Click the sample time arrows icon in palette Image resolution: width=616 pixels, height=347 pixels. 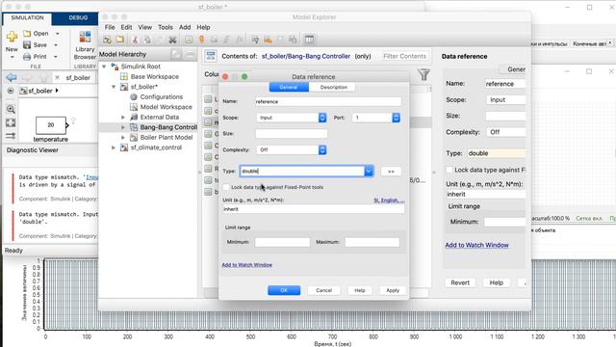click(x=11, y=136)
